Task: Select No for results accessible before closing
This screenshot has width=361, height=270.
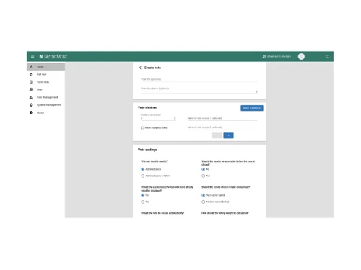Action: pyautogui.click(x=203, y=169)
